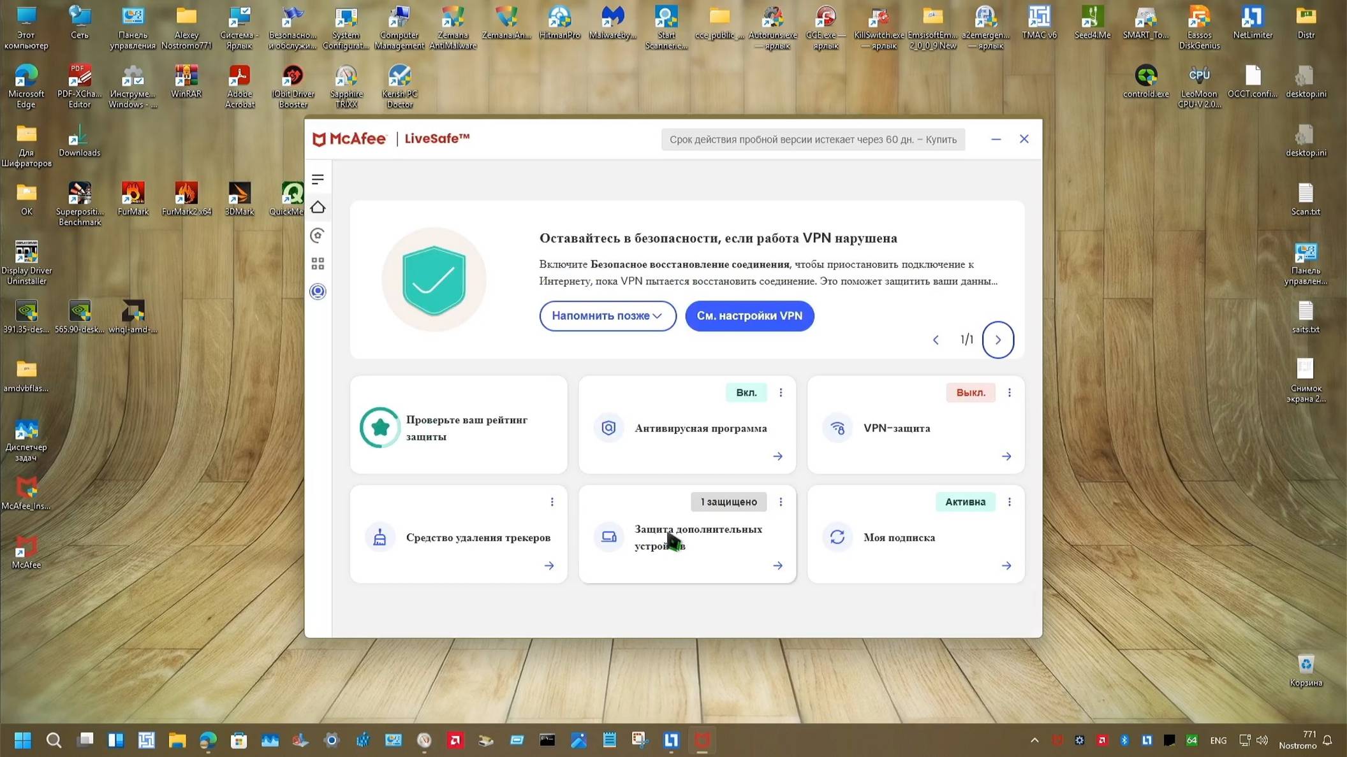
Task: Click the My subscription refresh icon
Action: (x=837, y=537)
